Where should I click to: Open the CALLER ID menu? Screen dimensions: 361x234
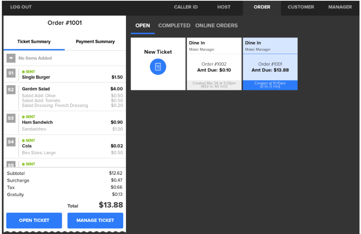pos(185,7)
